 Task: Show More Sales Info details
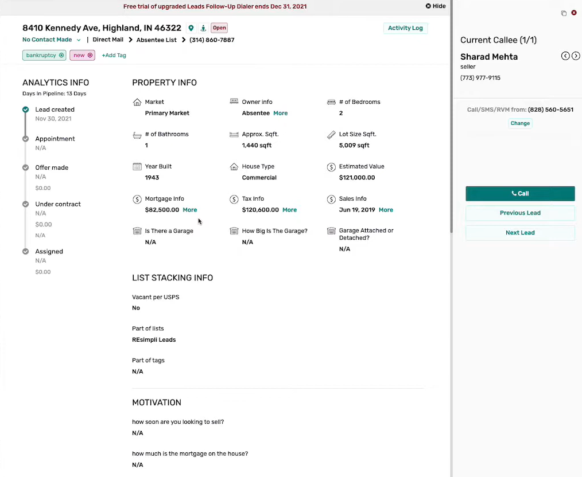[x=386, y=210]
